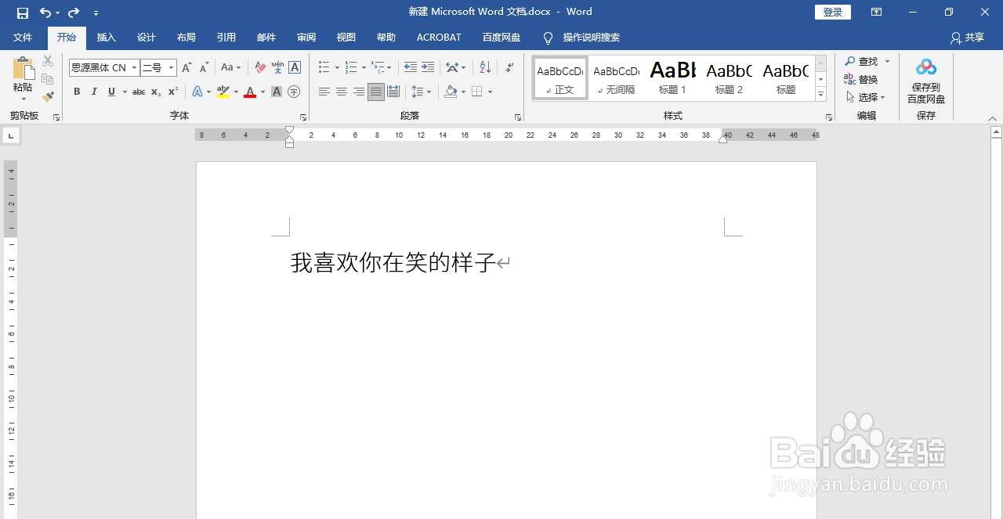Toggle superscript formatting

173,92
